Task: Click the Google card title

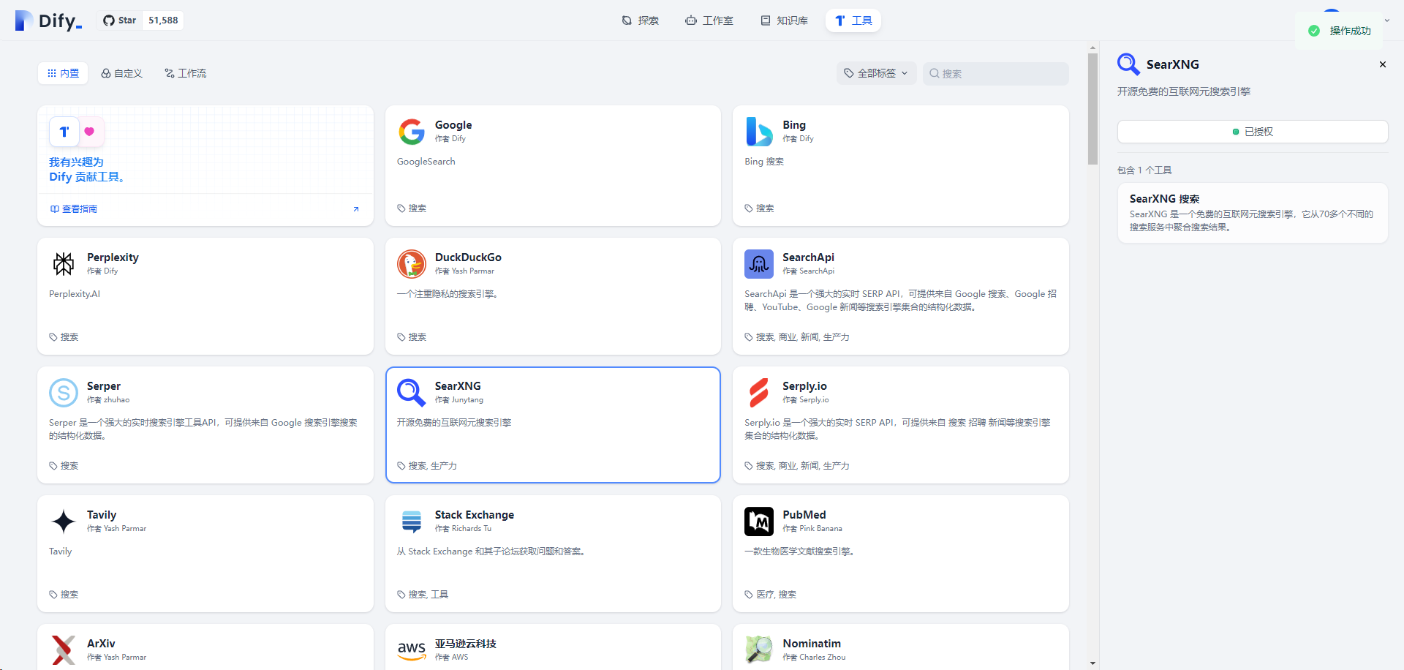Action: [453, 125]
